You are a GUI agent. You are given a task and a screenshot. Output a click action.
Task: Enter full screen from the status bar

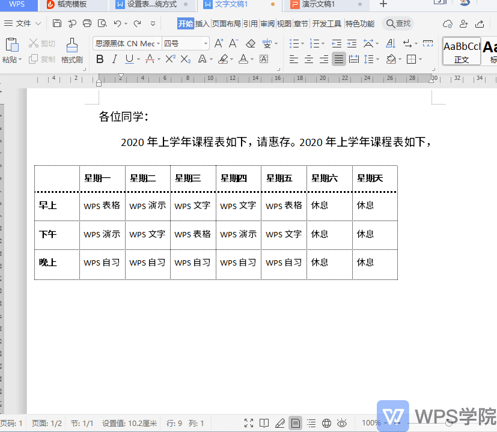[249, 423]
